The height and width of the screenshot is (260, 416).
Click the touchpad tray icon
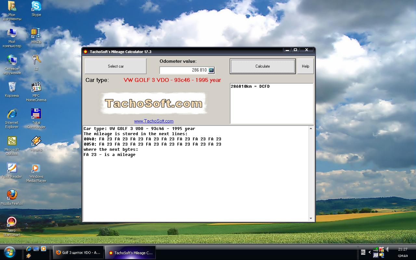tap(376, 255)
